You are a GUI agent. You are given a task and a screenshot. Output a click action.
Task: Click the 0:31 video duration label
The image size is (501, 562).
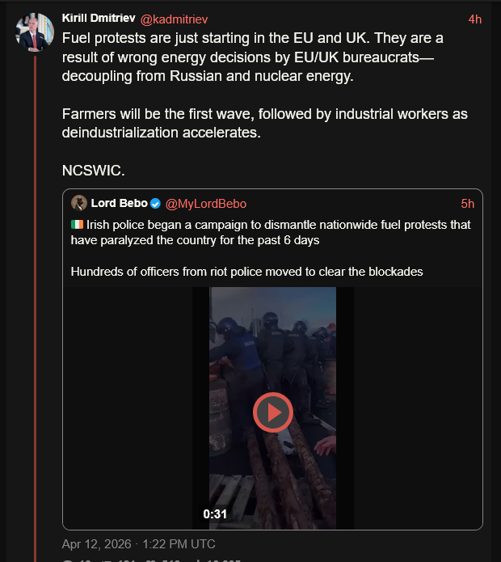tap(214, 514)
